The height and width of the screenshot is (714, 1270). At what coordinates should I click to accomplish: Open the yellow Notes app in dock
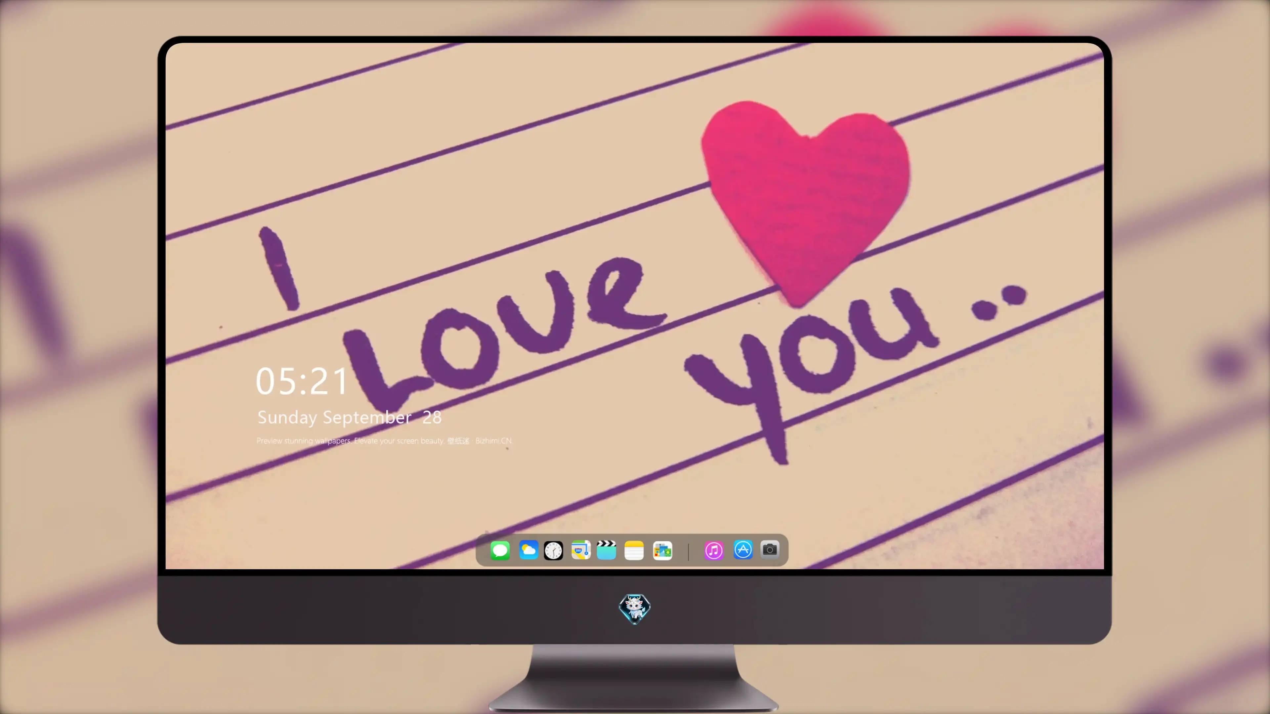pyautogui.click(x=634, y=550)
